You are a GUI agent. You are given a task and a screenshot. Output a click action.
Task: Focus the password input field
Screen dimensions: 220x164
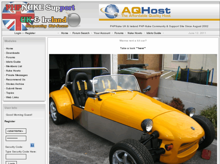(x=16, y=138)
